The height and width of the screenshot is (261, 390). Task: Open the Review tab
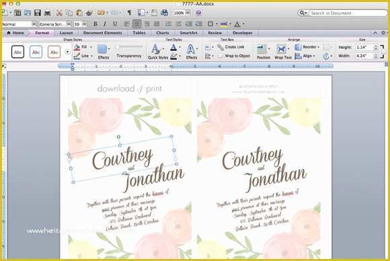tap(214, 33)
